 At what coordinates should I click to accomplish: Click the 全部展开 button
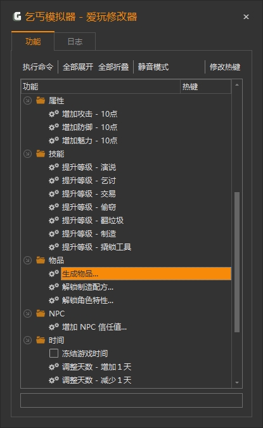(78, 67)
